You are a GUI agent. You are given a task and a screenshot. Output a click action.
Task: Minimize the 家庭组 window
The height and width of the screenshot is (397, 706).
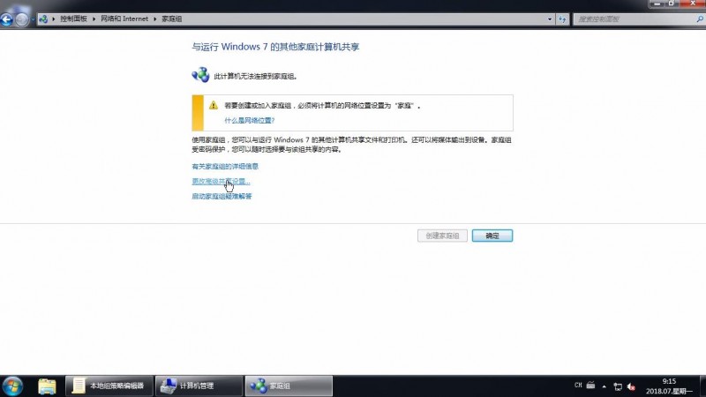pyautogui.click(x=657, y=4)
